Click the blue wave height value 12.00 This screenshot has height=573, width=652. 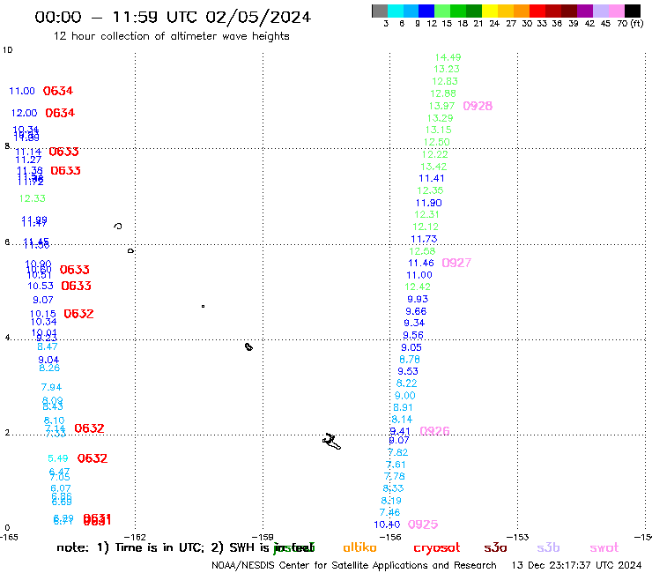click(24, 113)
